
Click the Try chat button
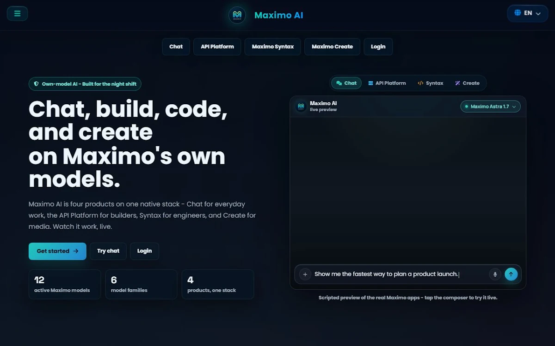pos(108,251)
